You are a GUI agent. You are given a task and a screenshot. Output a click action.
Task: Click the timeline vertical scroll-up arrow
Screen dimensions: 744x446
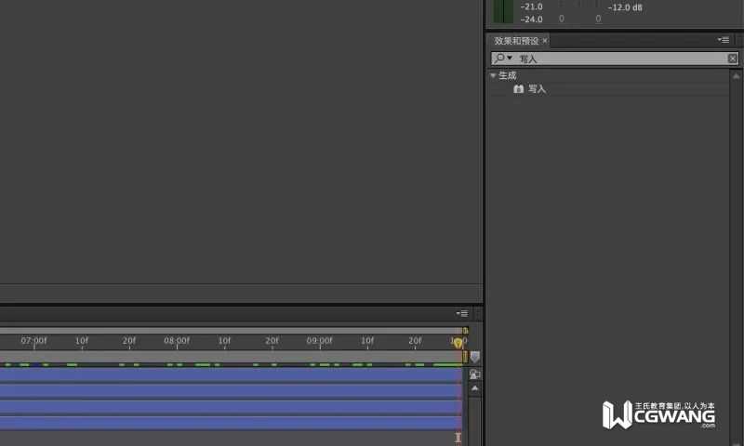click(x=474, y=388)
